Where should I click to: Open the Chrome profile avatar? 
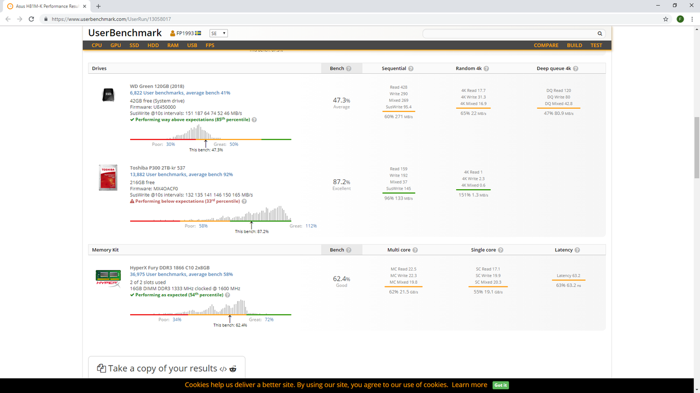680,19
